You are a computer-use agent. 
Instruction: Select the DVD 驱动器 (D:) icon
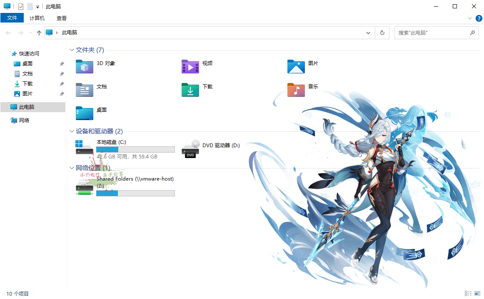click(190, 149)
